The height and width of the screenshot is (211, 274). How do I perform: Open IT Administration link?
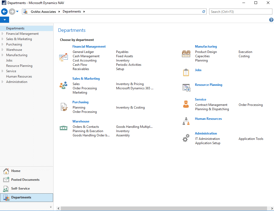click(208, 139)
